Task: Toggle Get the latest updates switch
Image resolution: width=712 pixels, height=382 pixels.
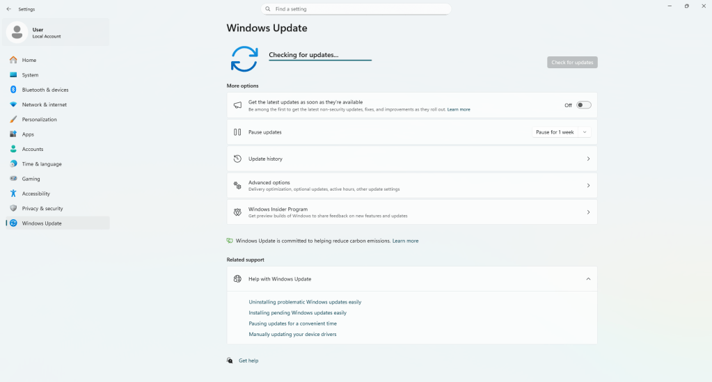Action: 583,105
